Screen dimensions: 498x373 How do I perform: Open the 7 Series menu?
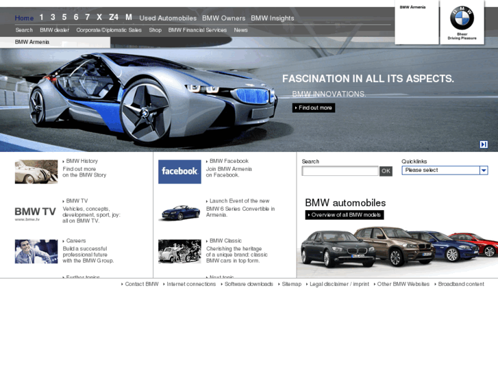tap(88, 17)
